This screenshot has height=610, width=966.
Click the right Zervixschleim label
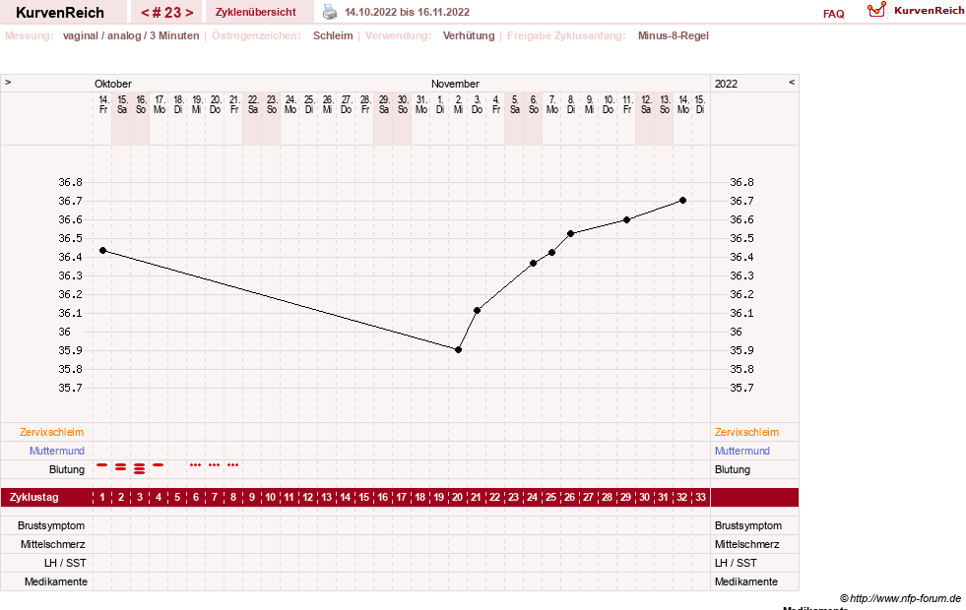click(x=746, y=432)
